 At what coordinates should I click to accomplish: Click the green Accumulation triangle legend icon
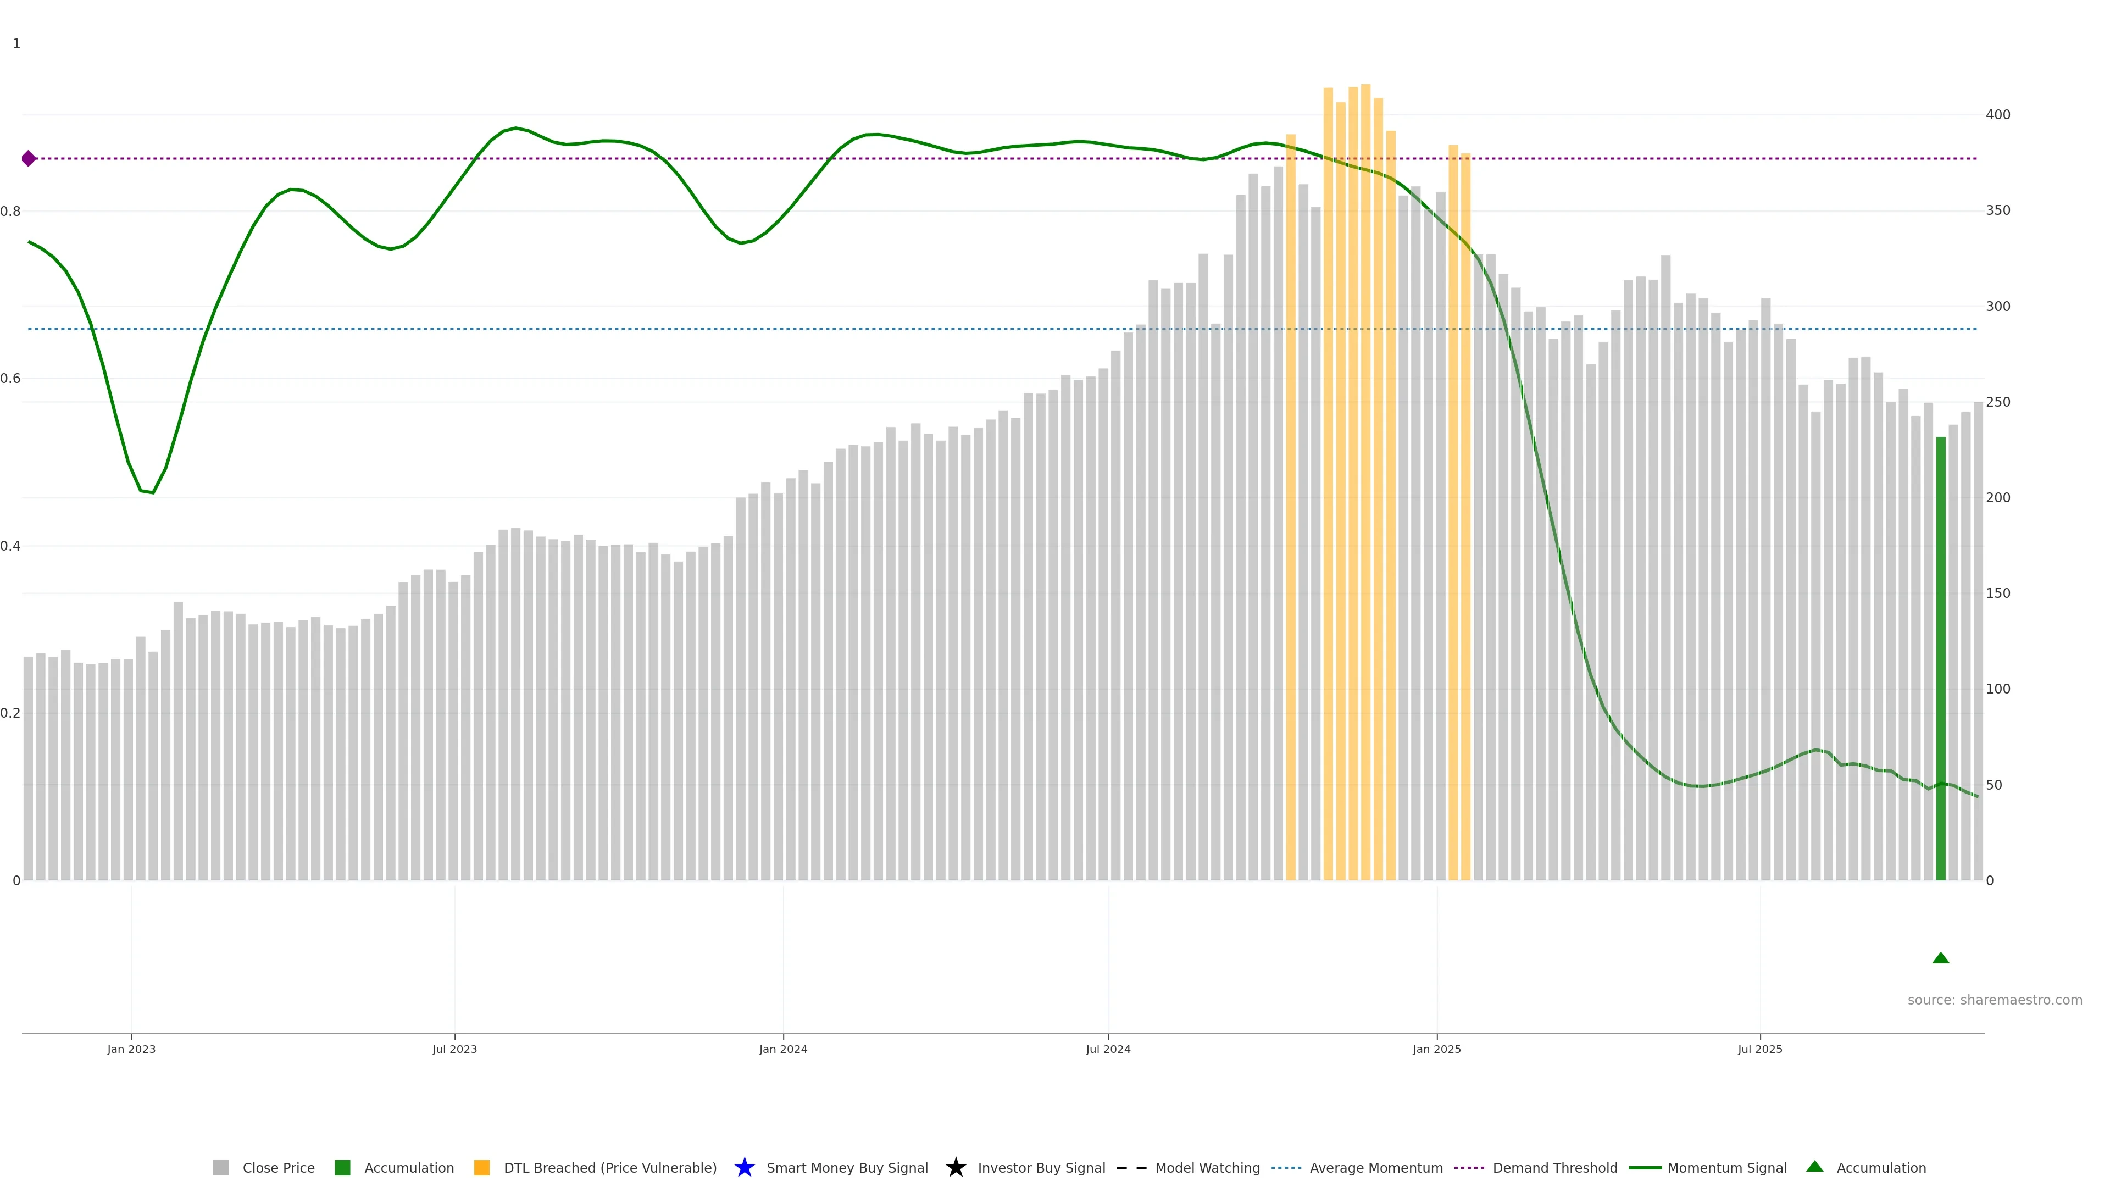pos(1814,1167)
